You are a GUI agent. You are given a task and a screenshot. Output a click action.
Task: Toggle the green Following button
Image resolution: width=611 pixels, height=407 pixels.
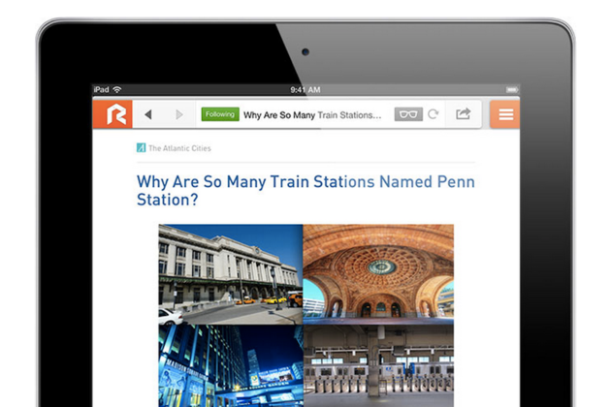point(220,114)
